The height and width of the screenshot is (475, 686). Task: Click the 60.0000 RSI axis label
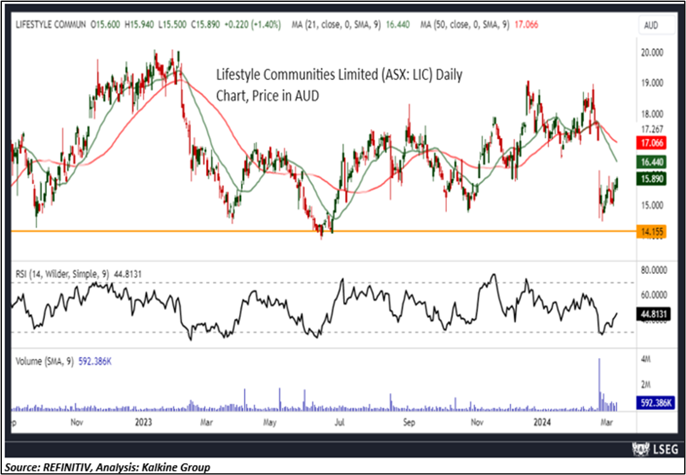(x=654, y=295)
